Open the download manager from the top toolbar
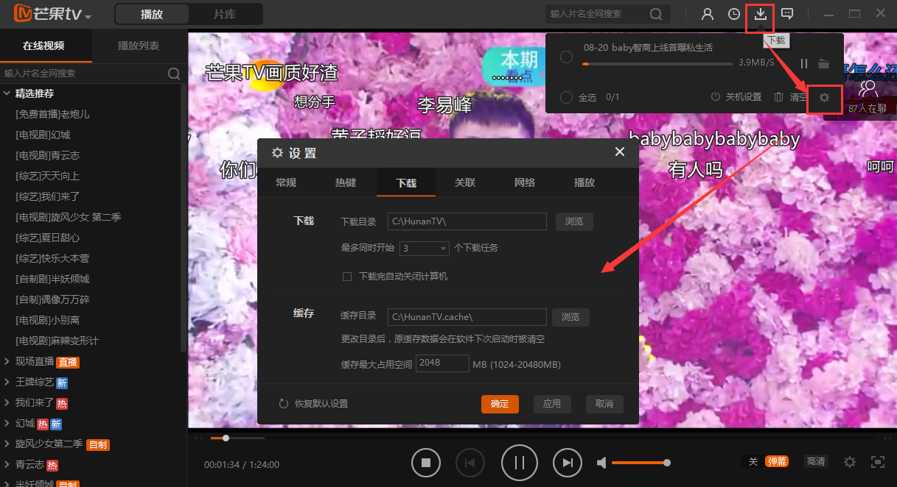 759,14
